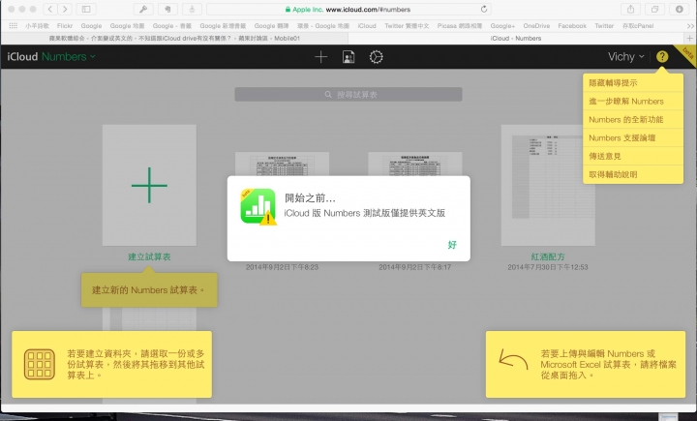The image size is (697, 421).
Task: Choose Numbers 的全新功能 in the help menu
Action: tap(633, 120)
